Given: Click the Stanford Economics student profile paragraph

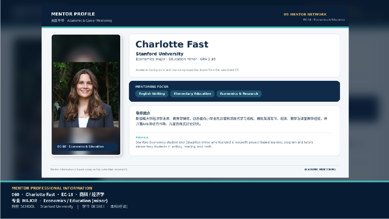Looking at the screenshot, I should click(x=224, y=144).
